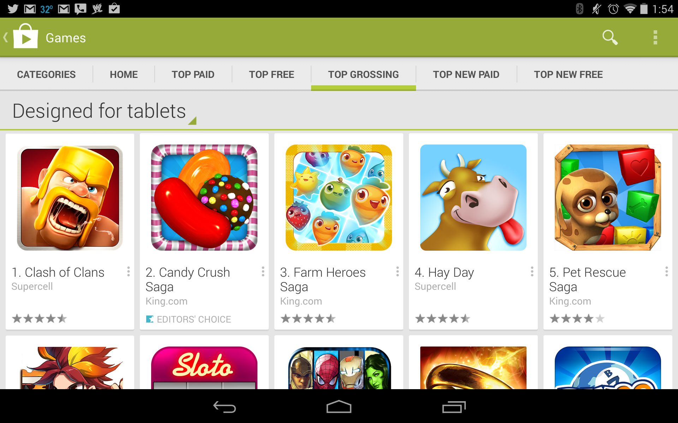This screenshot has height=423, width=678.
Task: Tap the Play Store bag icon
Action: tap(25, 36)
